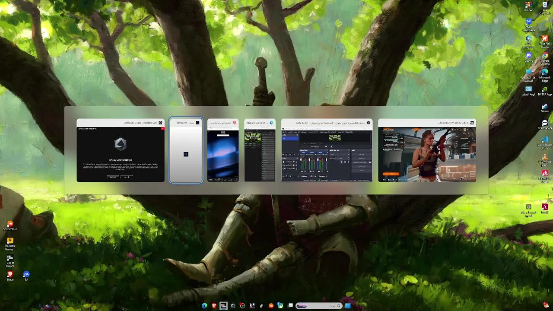Open TikTok LIVE Studio desktop icon
Viewport: 553px width, 311px height.
(545, 176)
